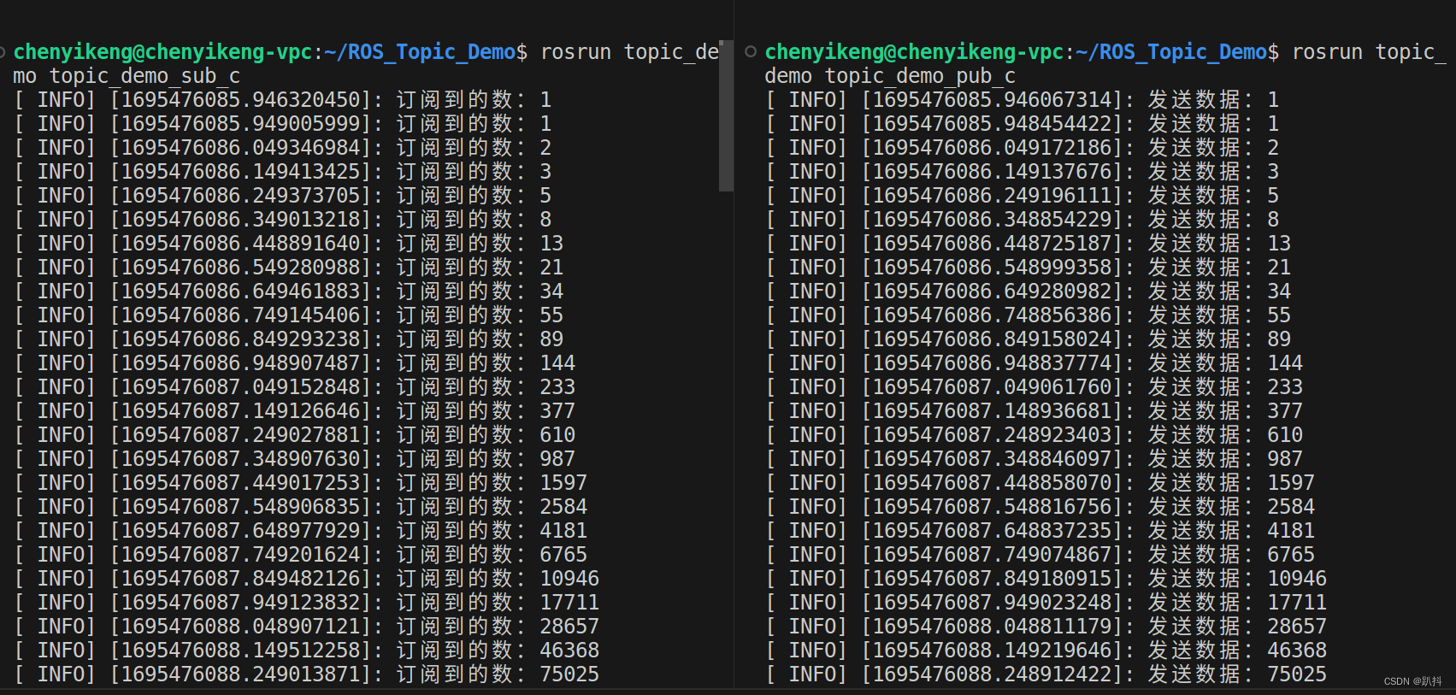Image resolution: width=1456 pixels, height=695 pixels.
Task: Click subscriber line with timestamp 1695476086.448891640
Action: tap(289, 244)
